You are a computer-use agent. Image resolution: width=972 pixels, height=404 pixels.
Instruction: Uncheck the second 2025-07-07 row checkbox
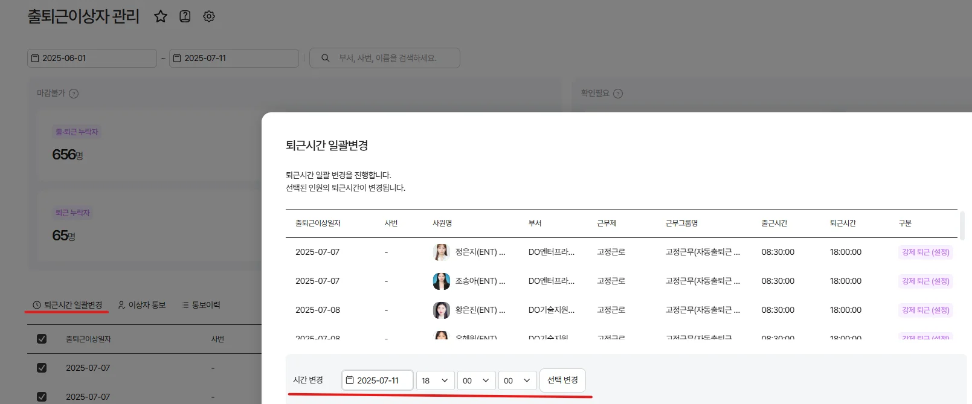pos(42,396)
